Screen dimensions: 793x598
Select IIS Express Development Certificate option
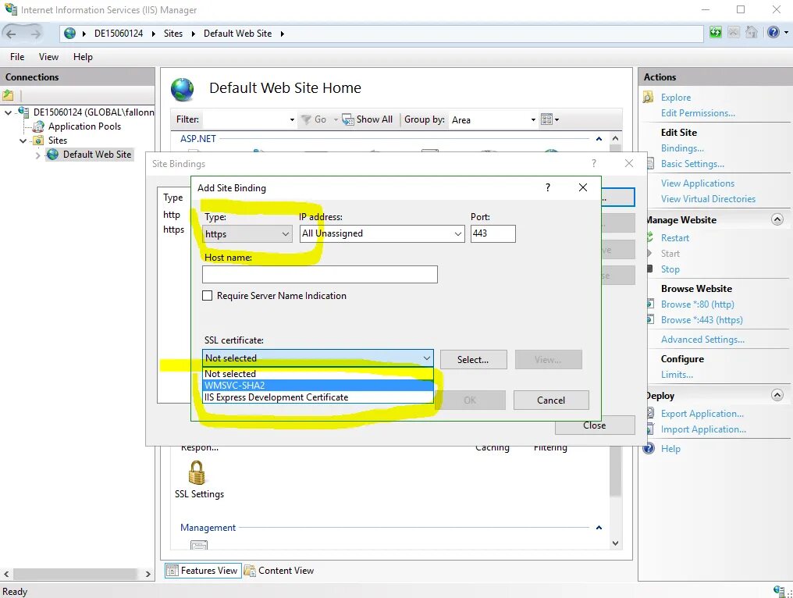tap(318, 397)
